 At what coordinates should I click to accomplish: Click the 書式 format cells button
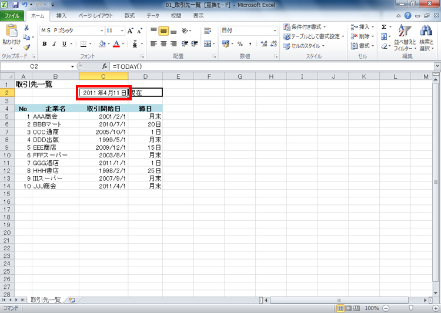pyautogui.click(x=362, y=46)
